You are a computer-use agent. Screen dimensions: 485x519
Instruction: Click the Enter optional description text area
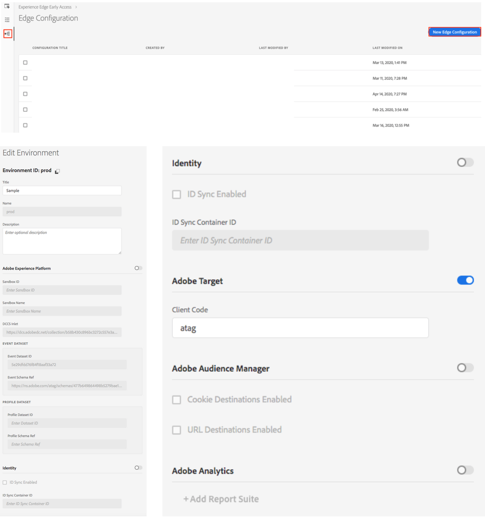coord(62,241)
